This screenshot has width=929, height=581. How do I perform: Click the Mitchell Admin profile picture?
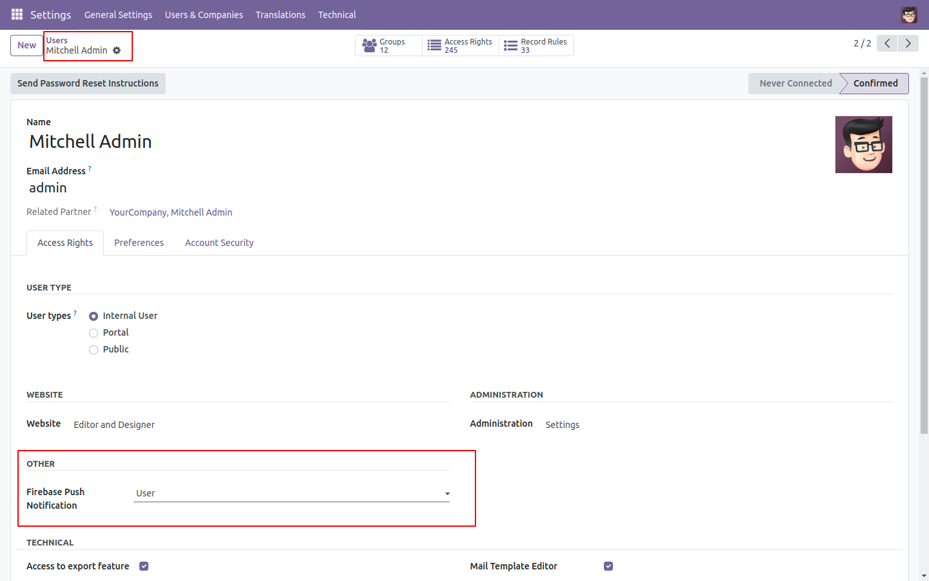click(x=863, y=145)
